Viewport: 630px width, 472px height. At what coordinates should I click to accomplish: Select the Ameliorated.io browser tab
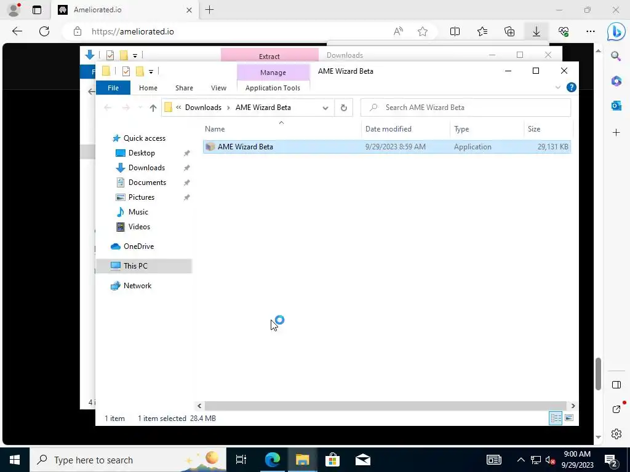125,10
